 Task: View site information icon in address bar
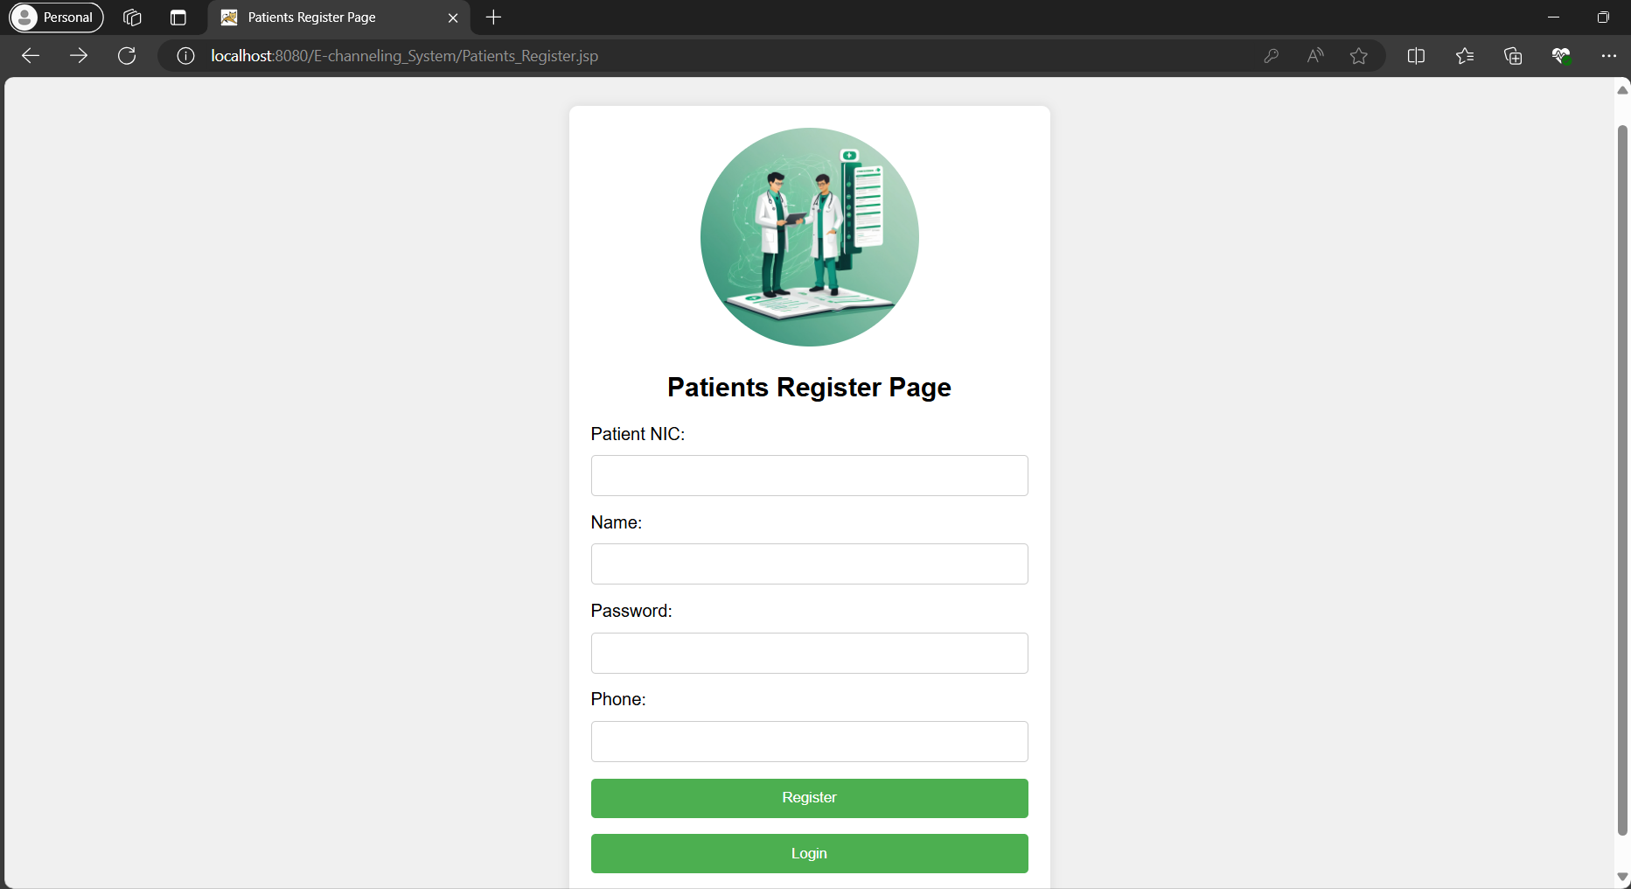[185, 56]
